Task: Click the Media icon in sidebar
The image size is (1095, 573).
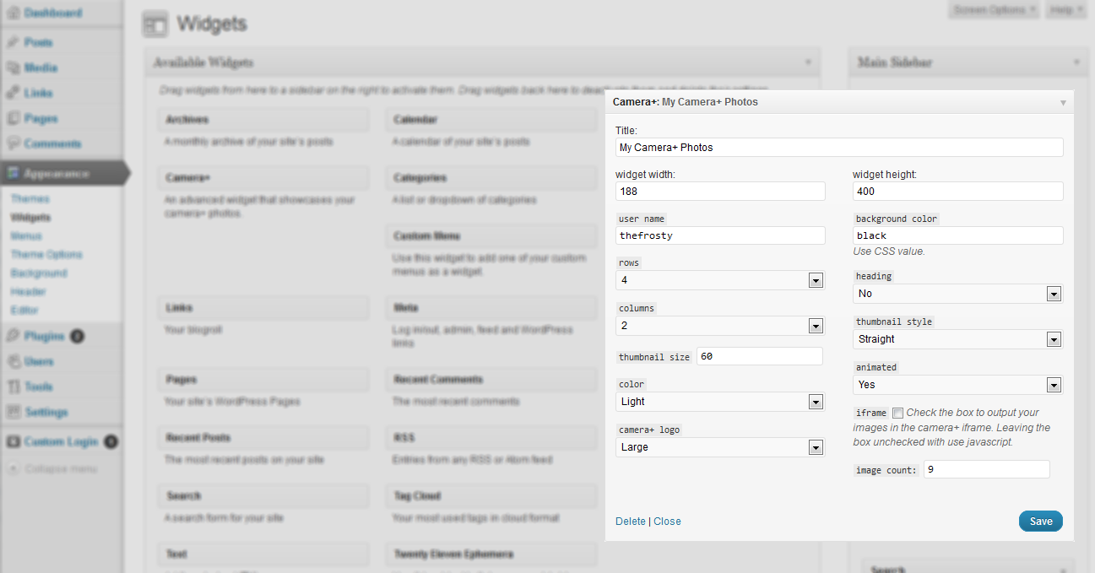Action: [14, 68]
